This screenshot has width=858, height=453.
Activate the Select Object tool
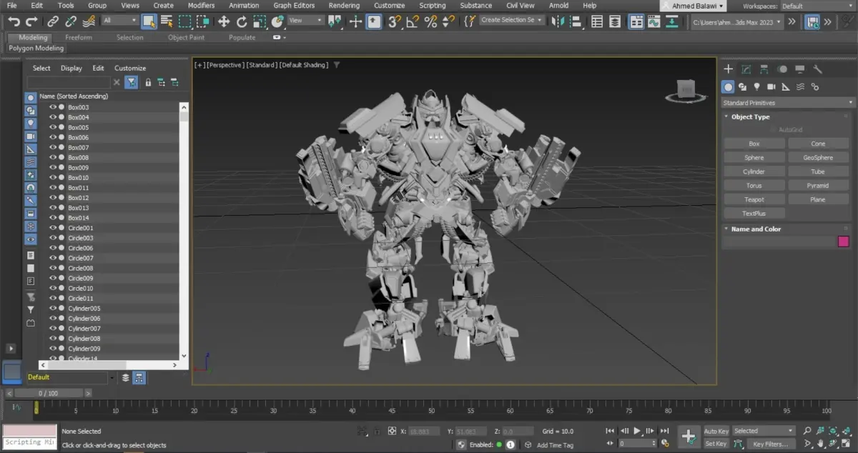149,21
